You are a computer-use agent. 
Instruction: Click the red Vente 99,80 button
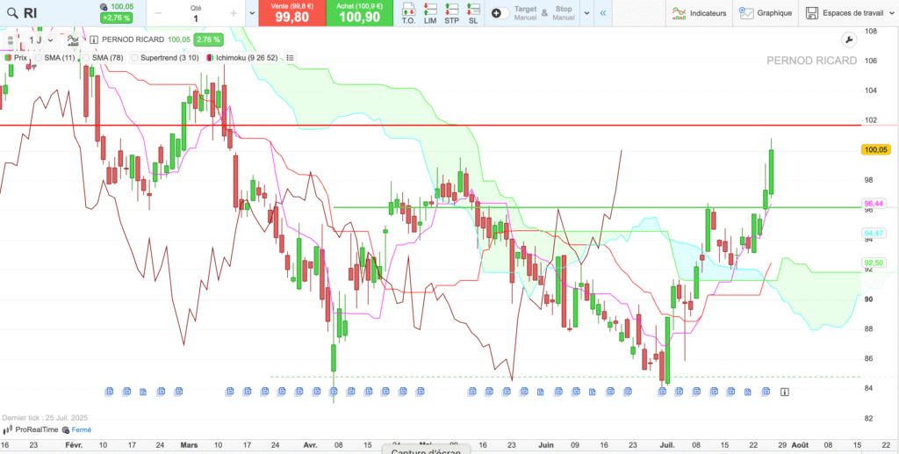[x=284, y=13]
